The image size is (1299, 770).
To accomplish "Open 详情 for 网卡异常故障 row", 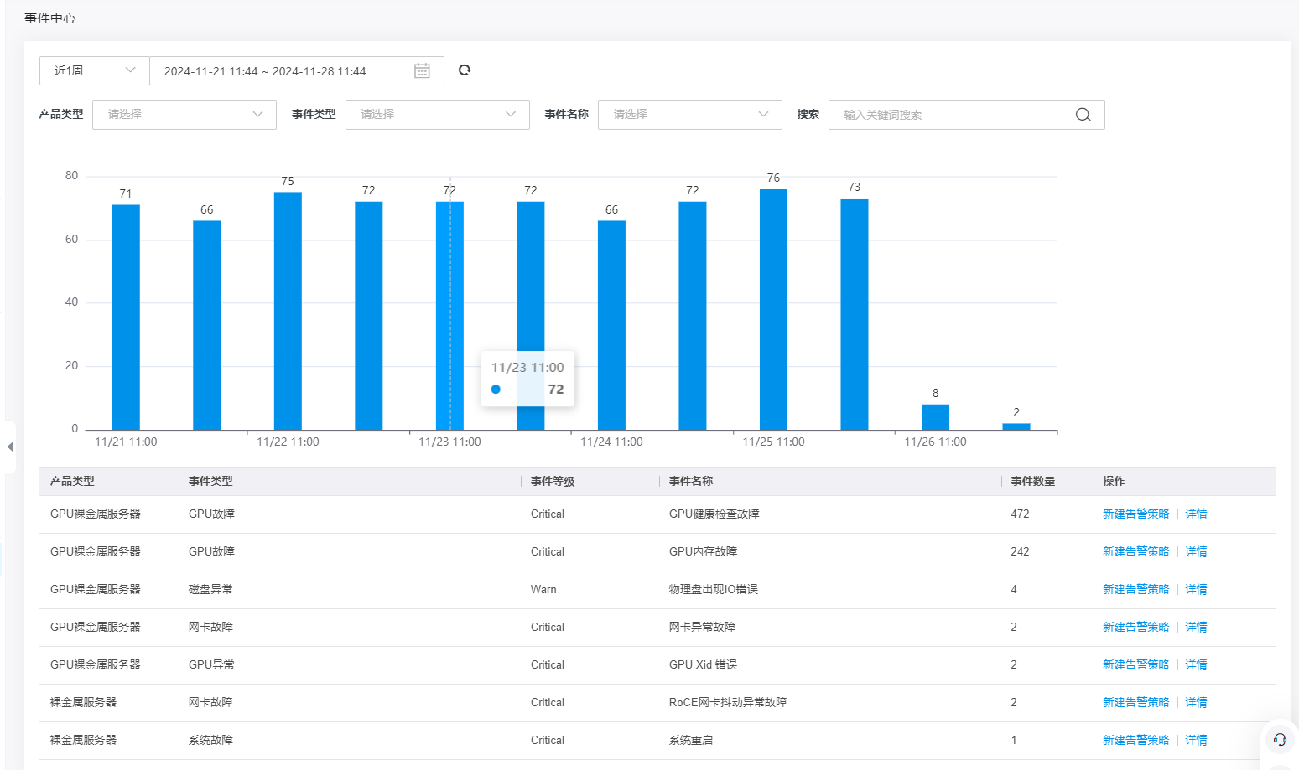I will [1196, 628].
